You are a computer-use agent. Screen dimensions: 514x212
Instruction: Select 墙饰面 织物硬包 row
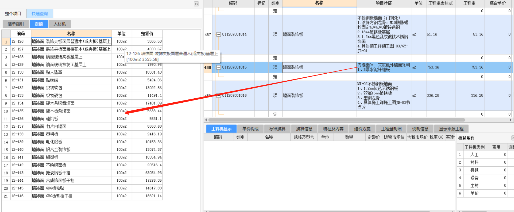tap(82, 95)
